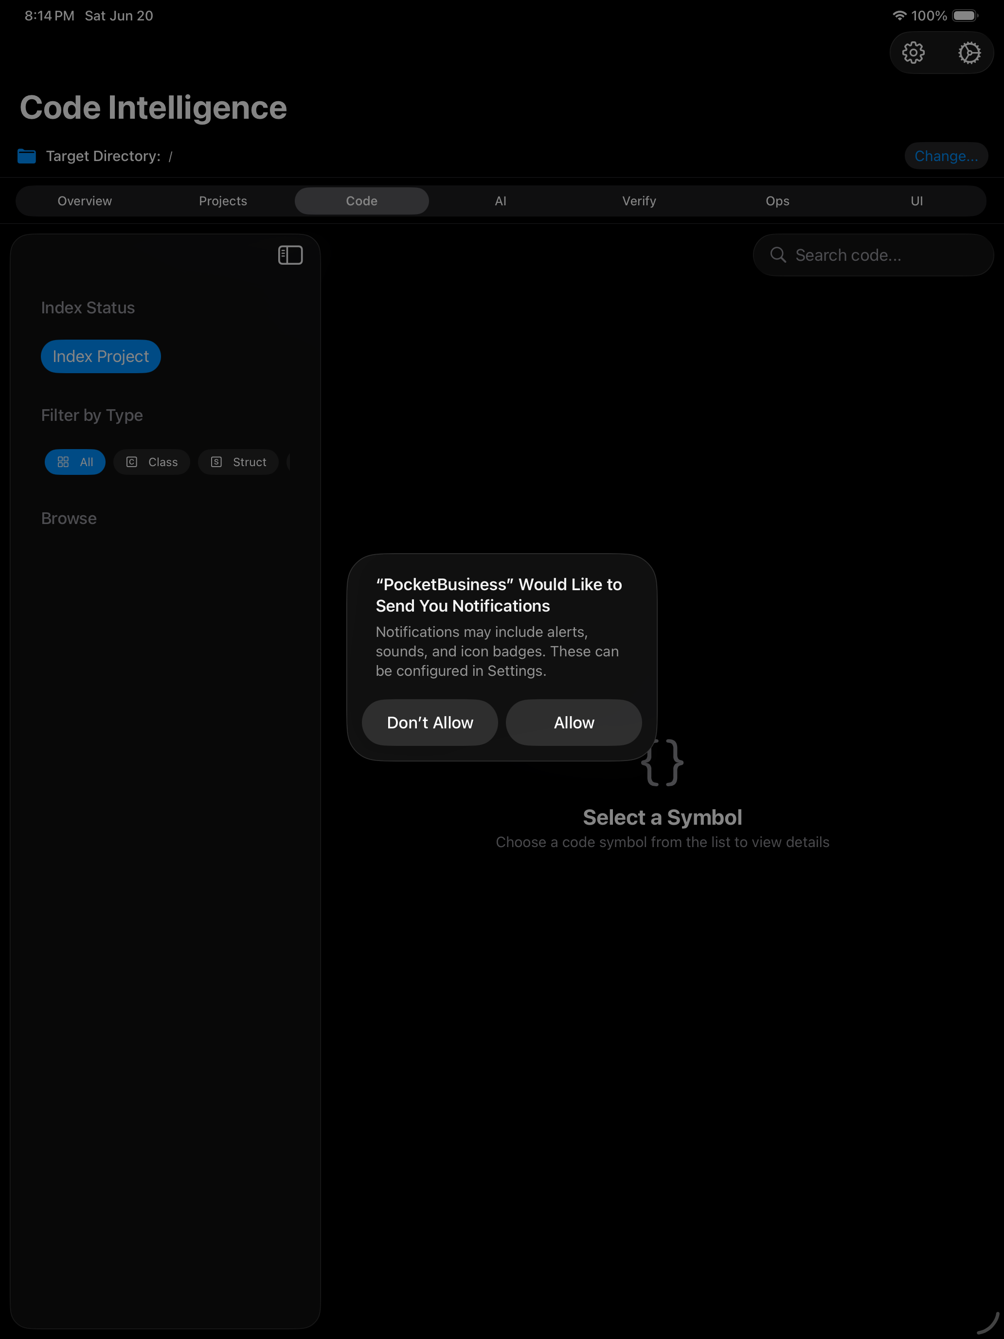Click the Target Directory label
The width and height of the screenshot is (1004, 1339).
(x=104, y=156)
